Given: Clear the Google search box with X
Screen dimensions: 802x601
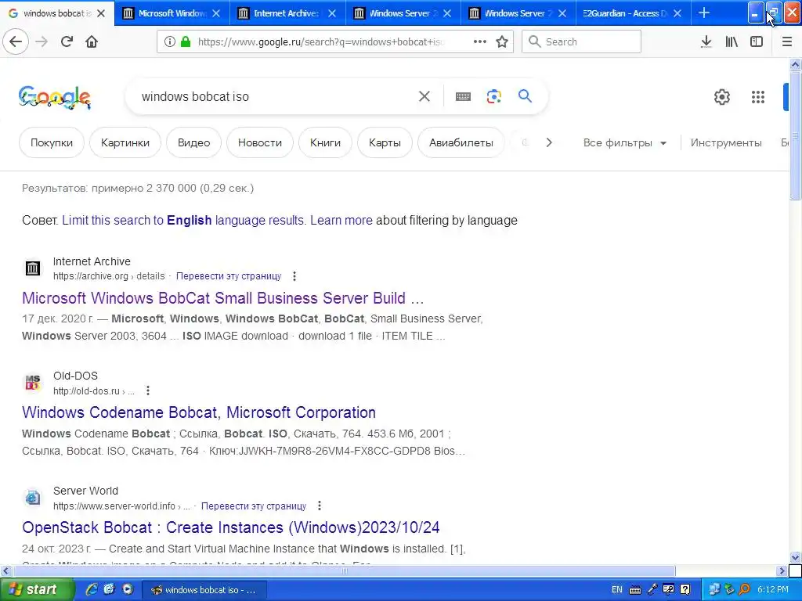Looking at the screenshot, I should point(424,96).
